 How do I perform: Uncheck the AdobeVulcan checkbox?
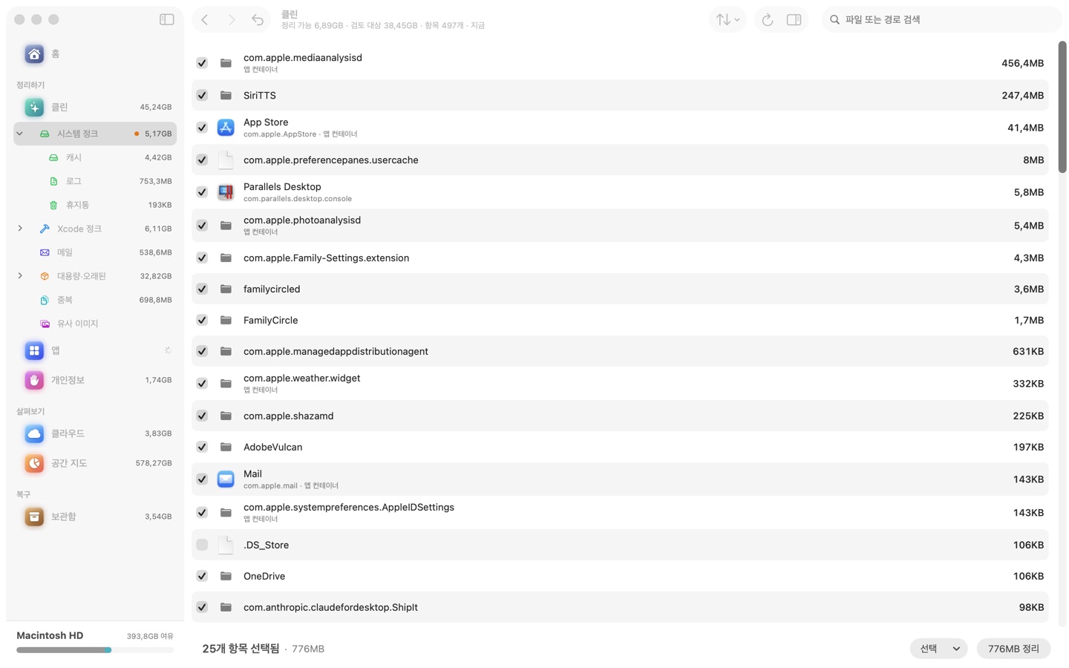[x=202, y=447]
